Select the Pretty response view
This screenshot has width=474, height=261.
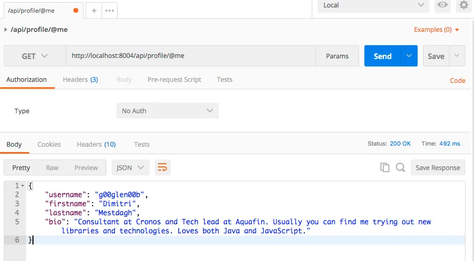pos(21,167)
